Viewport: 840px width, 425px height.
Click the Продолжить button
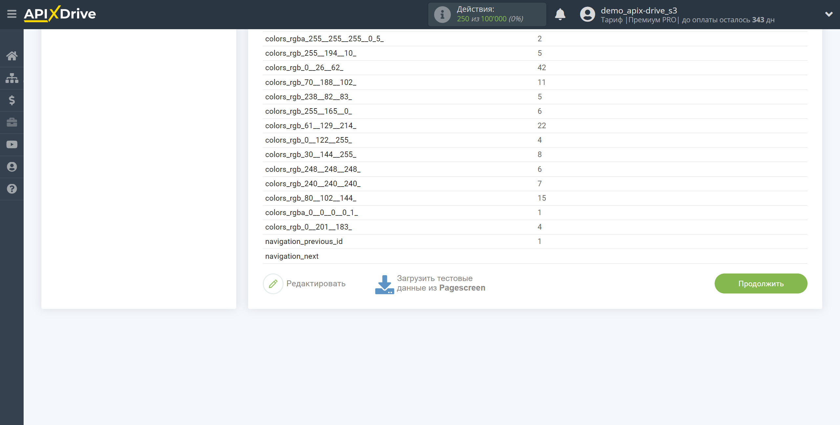coord(761,283)
